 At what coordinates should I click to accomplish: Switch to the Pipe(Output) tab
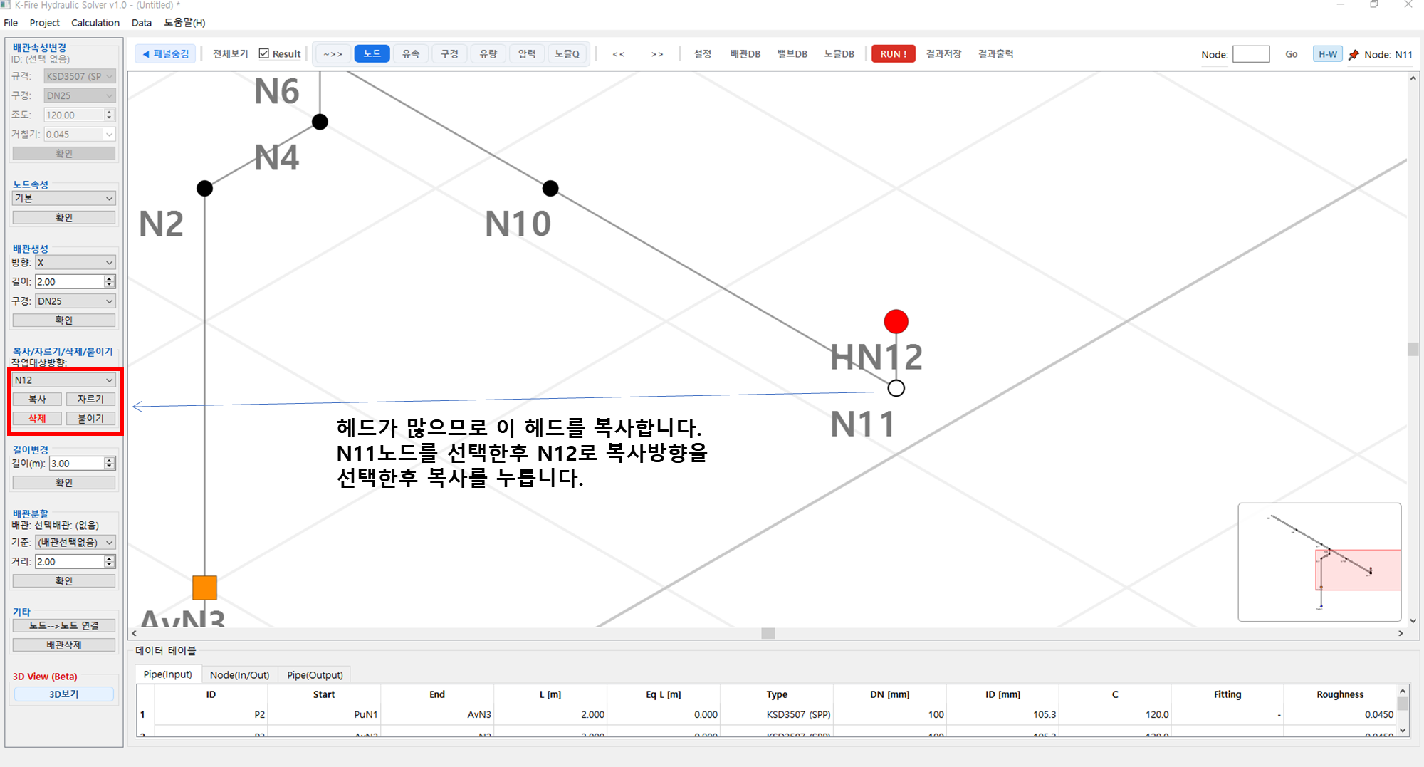[315, 674]
